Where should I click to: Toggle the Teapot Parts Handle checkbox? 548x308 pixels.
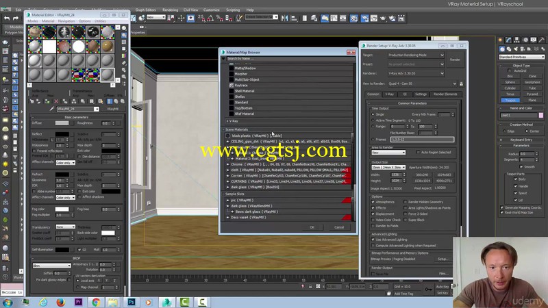(516, 186)
